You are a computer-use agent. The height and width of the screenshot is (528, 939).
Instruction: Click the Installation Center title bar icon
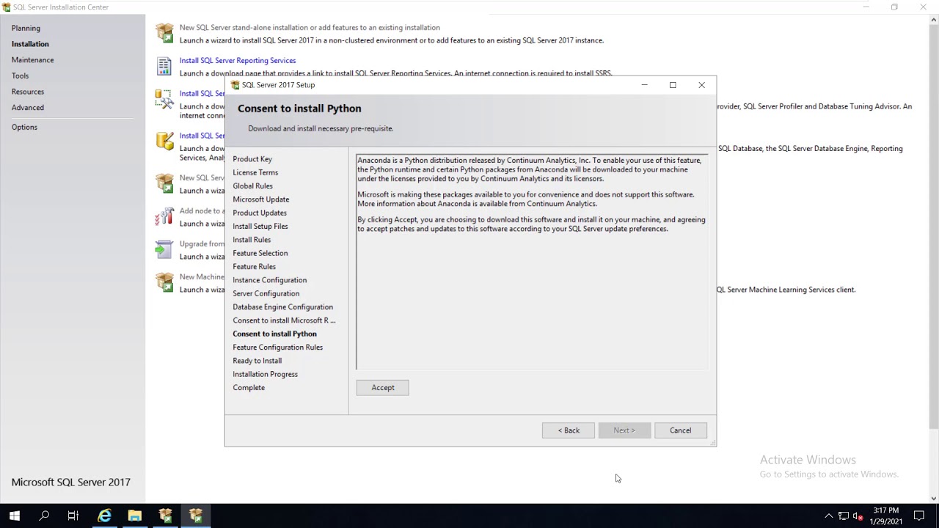pos(6,7)
